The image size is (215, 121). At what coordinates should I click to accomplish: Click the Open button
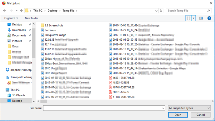pos(178,115)
